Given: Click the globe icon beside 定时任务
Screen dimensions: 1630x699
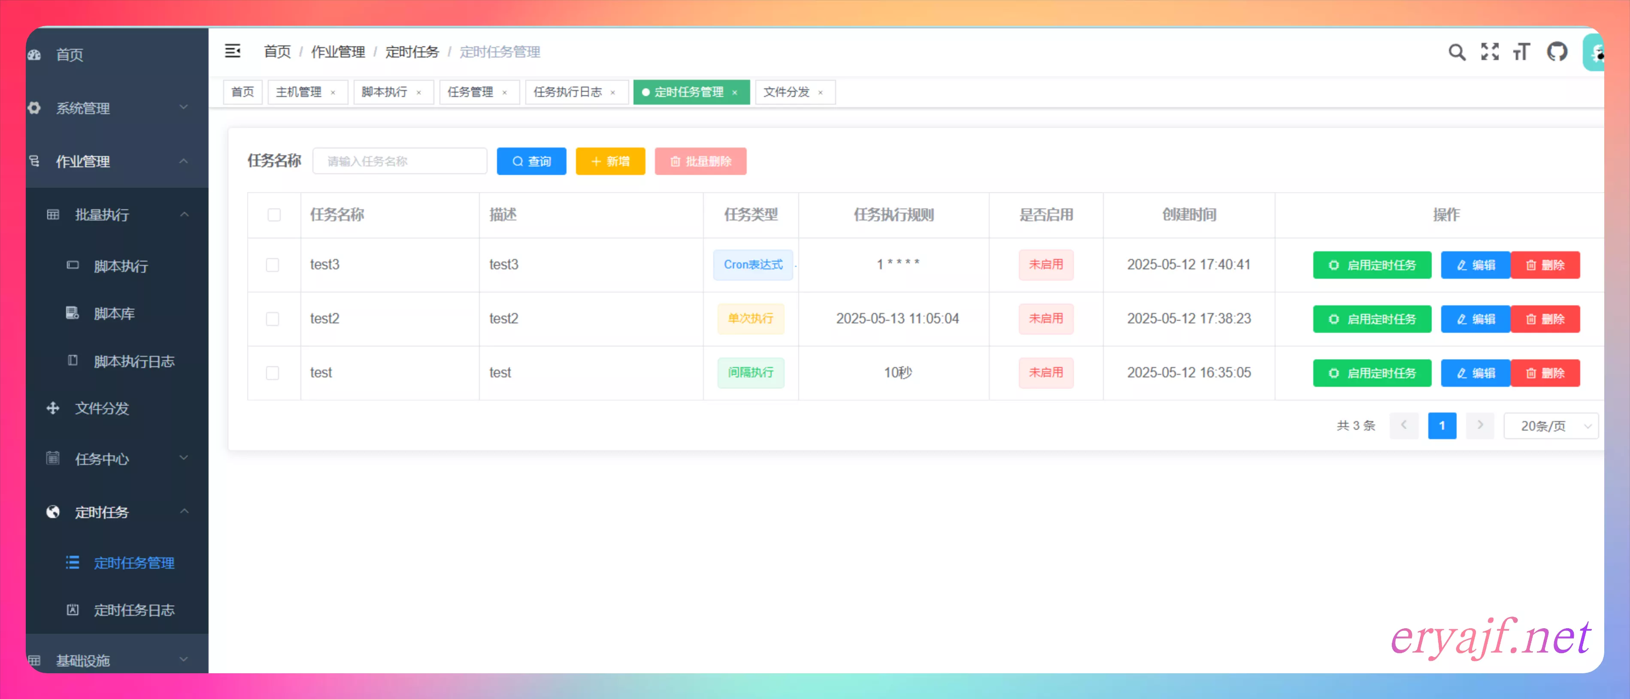Looking at the screenshot, I should (x=53, y=511).
